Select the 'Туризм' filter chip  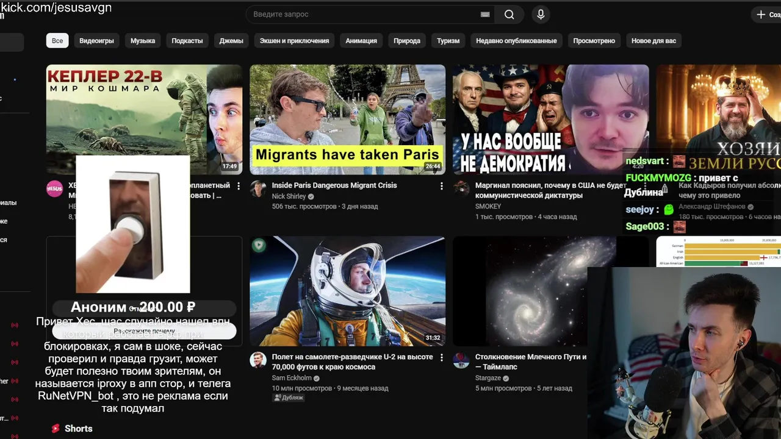448,41
